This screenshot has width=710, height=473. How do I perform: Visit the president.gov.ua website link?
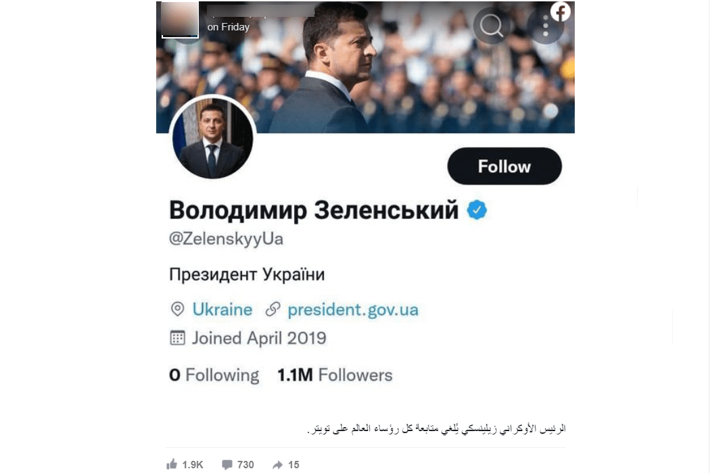[x=353, y=309]
